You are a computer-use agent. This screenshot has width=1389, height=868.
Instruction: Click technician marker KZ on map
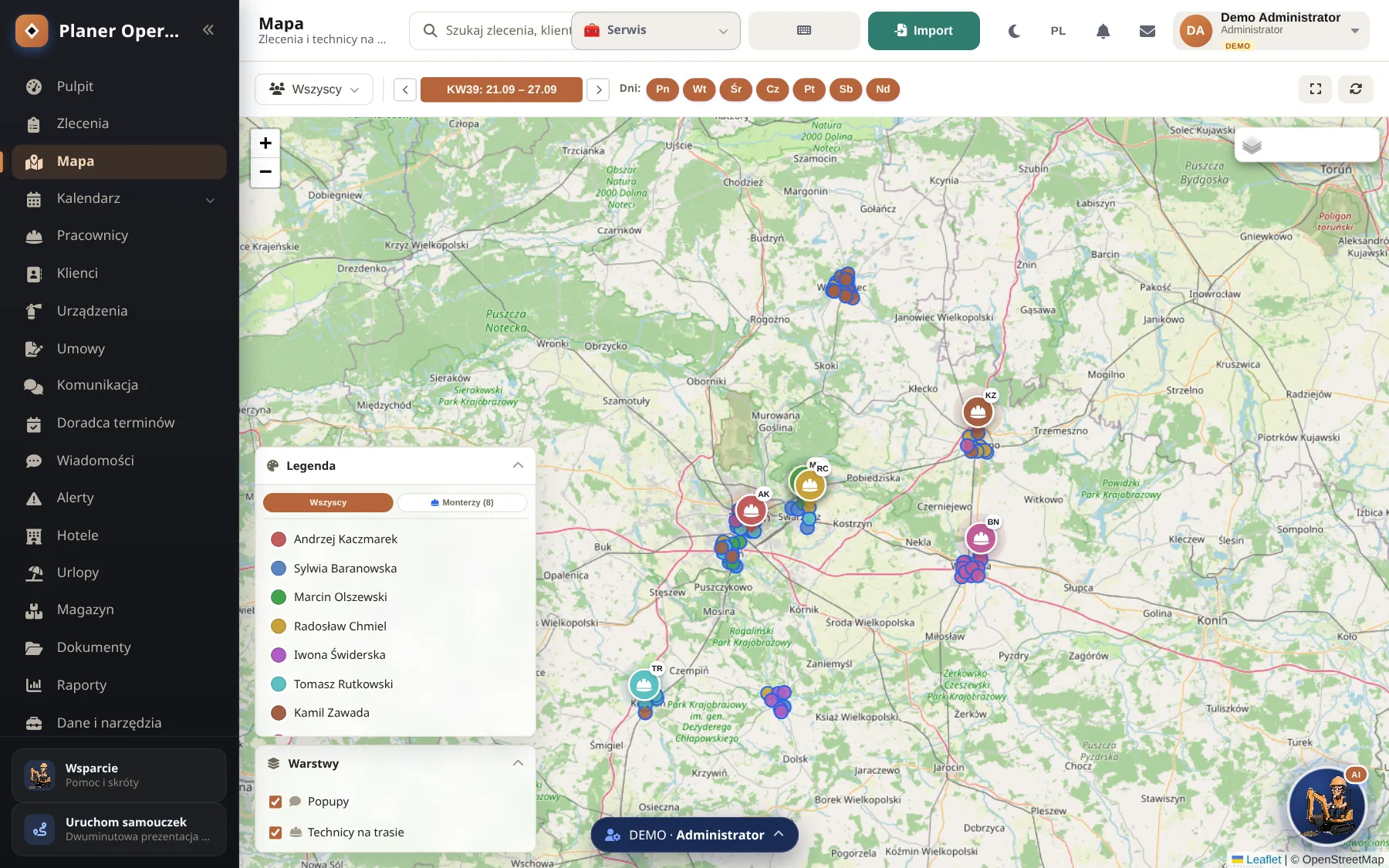978,411
